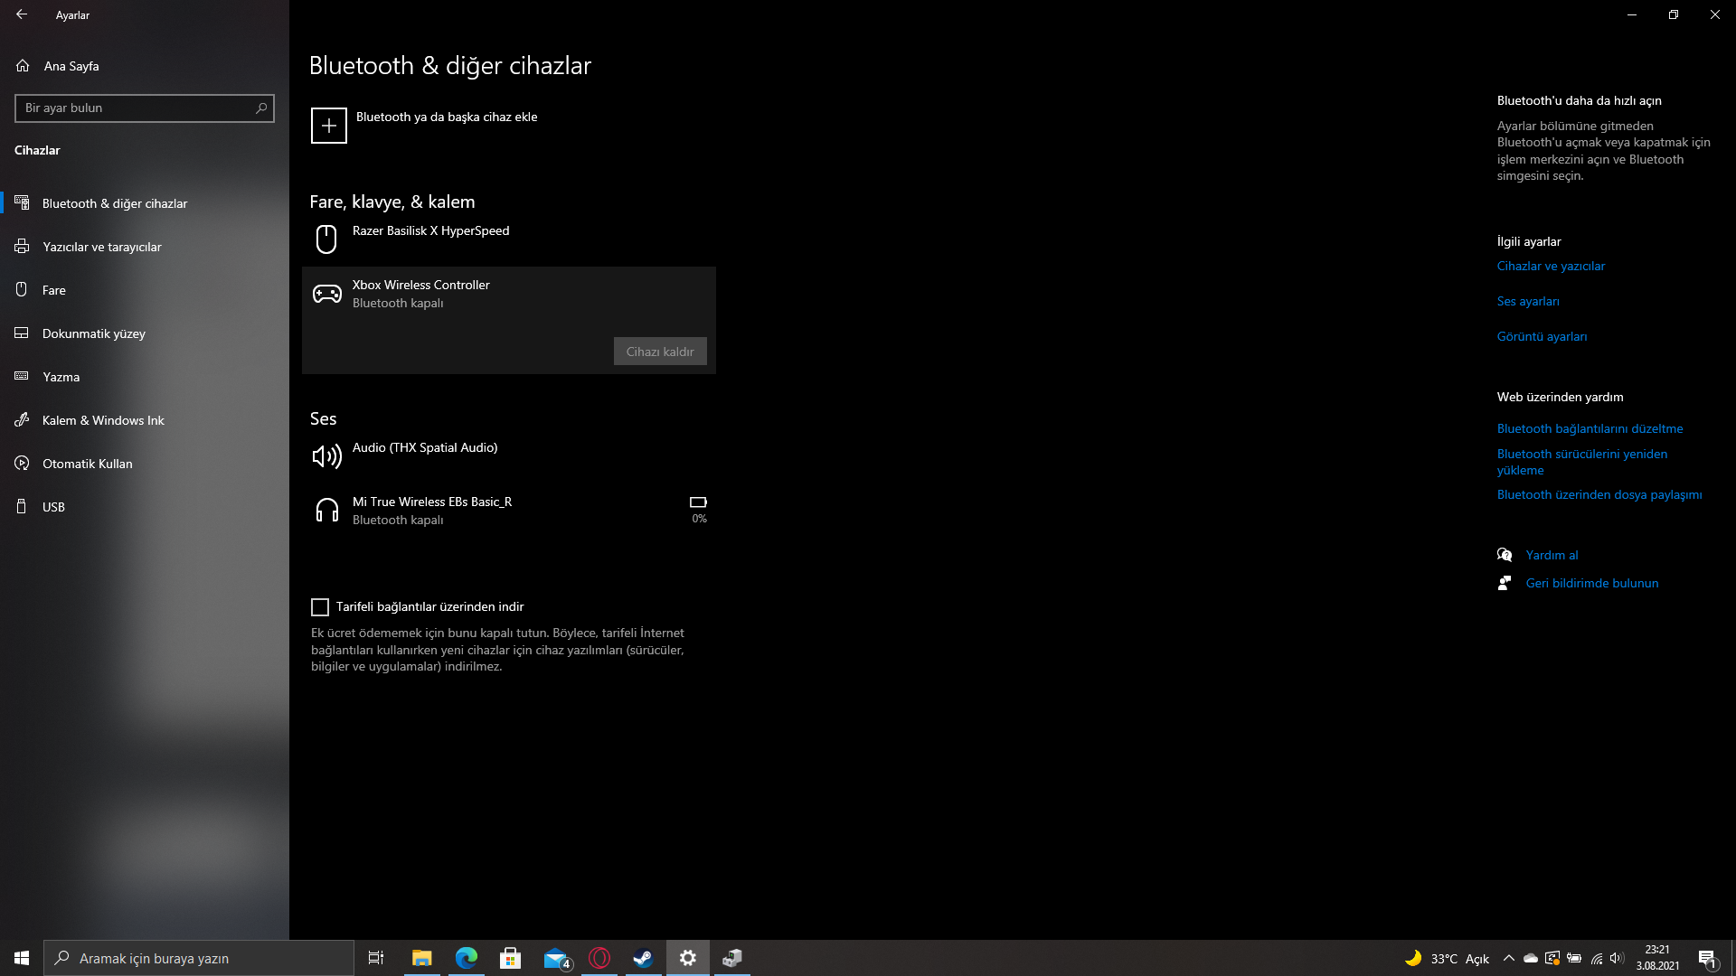Select the Razer Basilisk X HyperSpeed name
The width and height of the screenshot is (1736, 976).
[430, 230]
